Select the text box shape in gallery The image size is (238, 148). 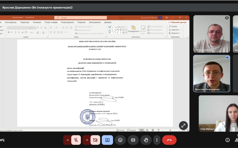pos(109,27)
